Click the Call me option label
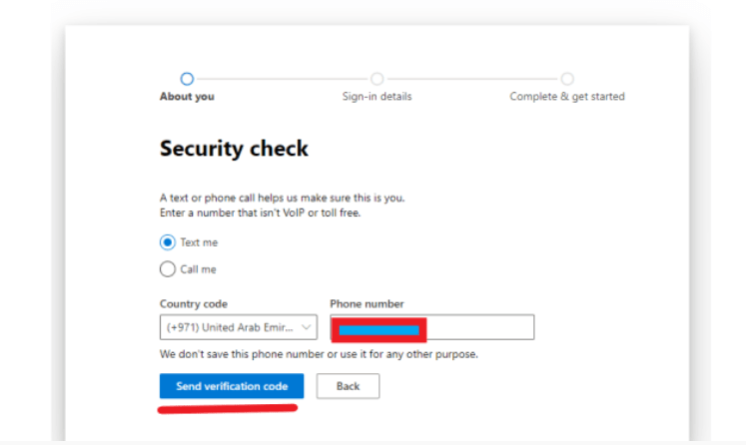746x445 pixels. 198,269
